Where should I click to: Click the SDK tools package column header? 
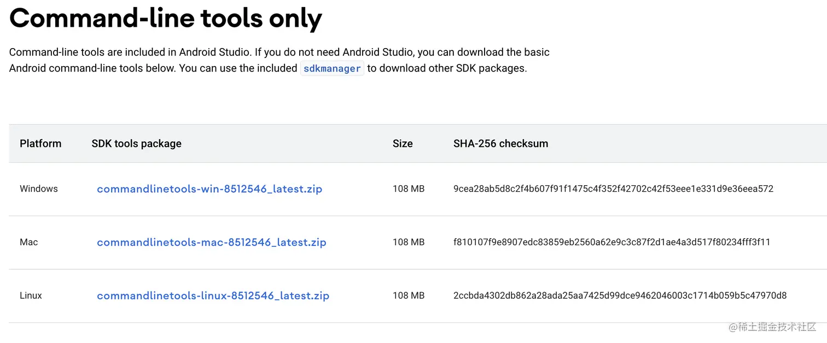[136, 144]
